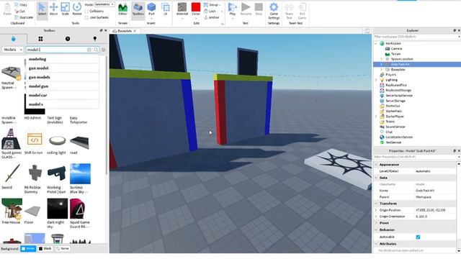Open the Toolbox Creations tab
Image resolution: width=461 pixels, height=259 pixels.
[94, 39]
